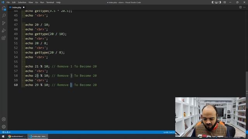This screenshot has width=248, height=139.
Task: Select the index.php editor tab
Action: point(17,7)
